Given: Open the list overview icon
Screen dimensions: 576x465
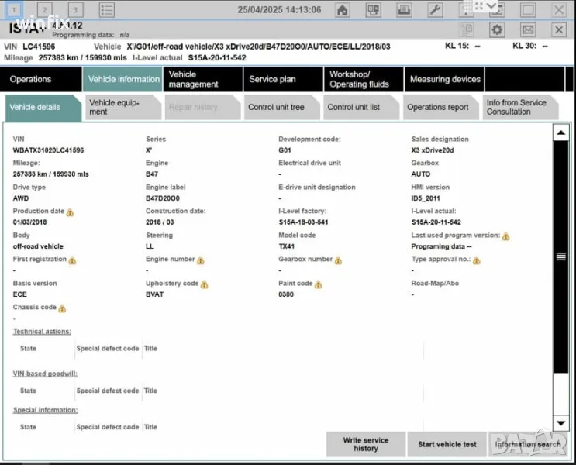Looking at the screenshot, I should [107, 10].
